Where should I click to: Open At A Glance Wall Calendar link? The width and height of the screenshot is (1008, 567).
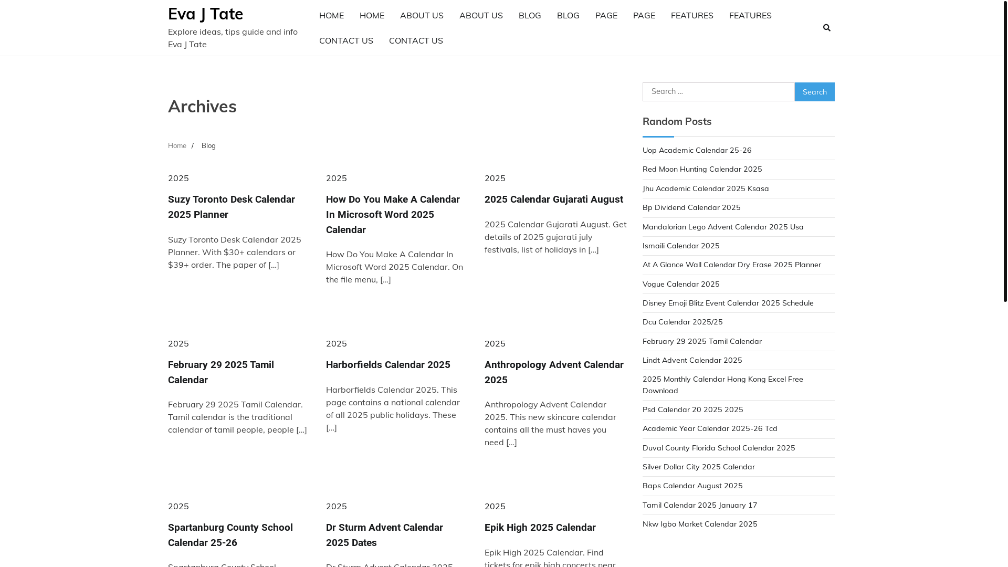732,265
